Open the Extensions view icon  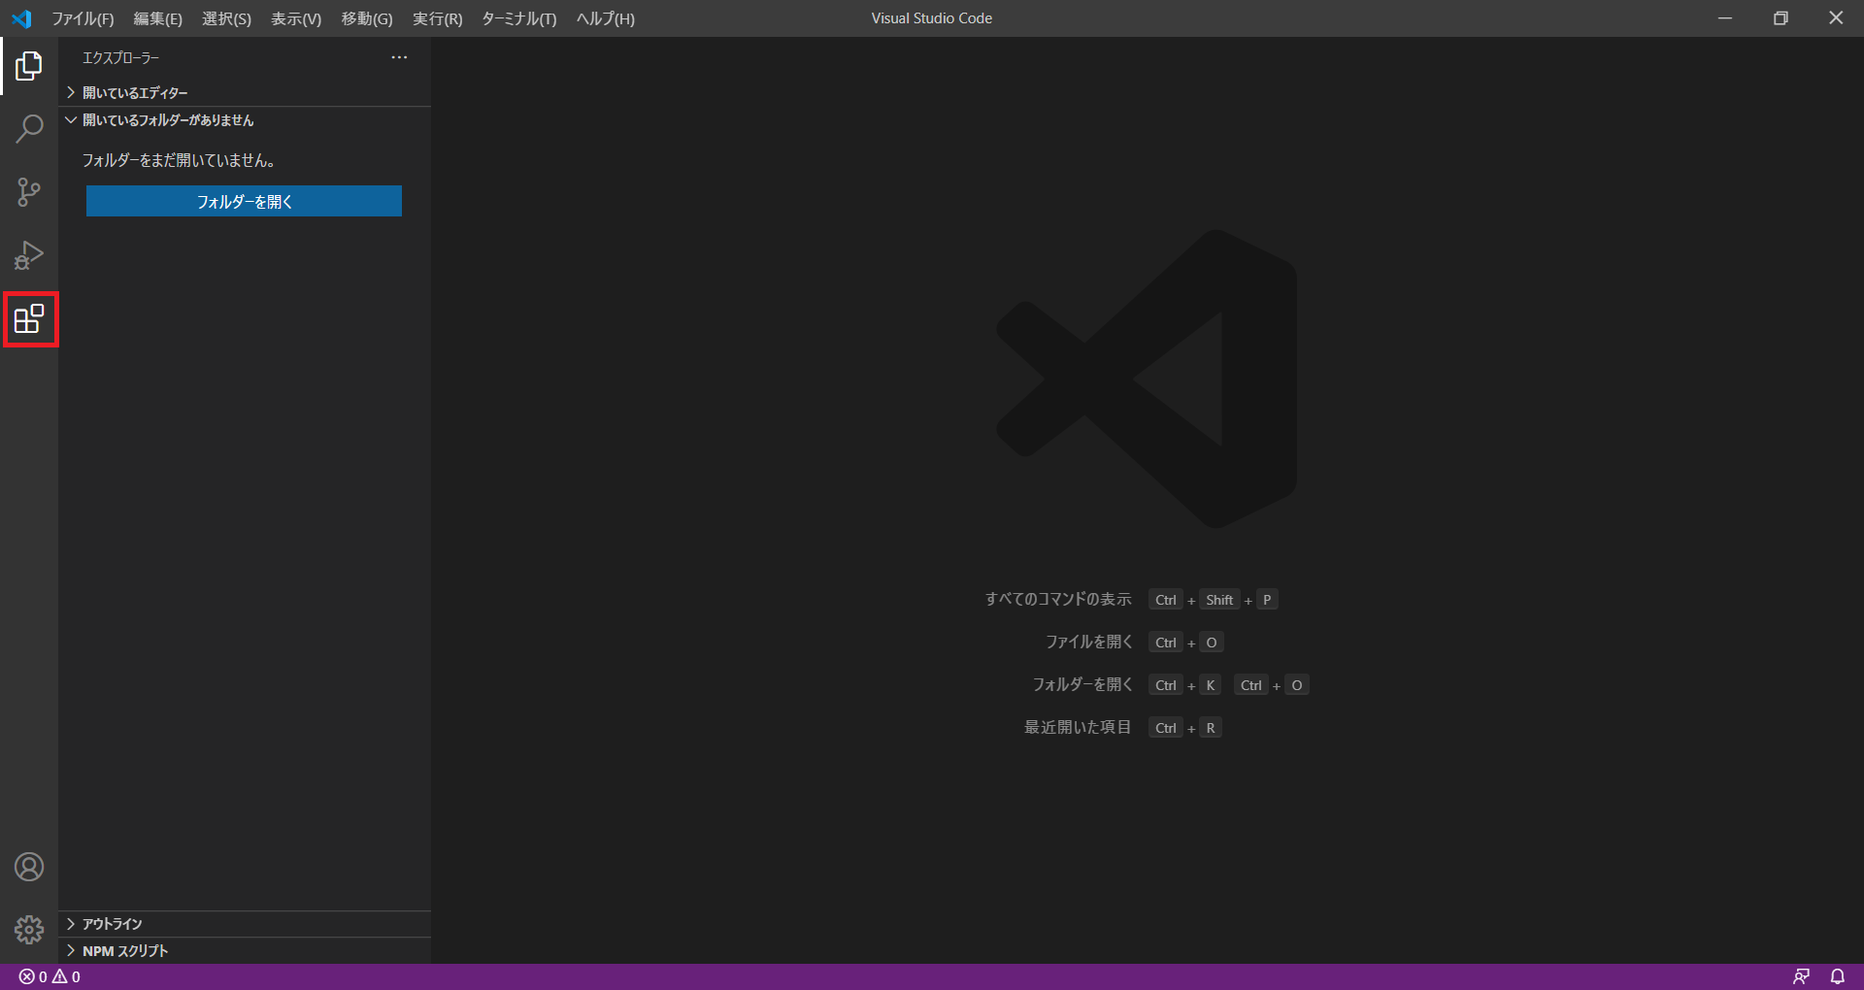coord(29,319)
